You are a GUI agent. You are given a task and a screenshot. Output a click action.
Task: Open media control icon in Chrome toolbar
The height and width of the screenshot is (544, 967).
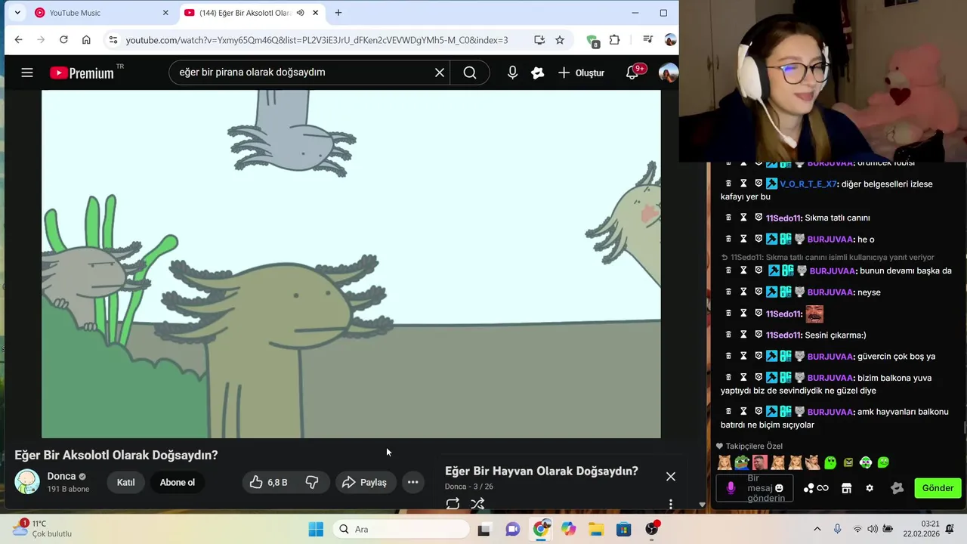647,40
